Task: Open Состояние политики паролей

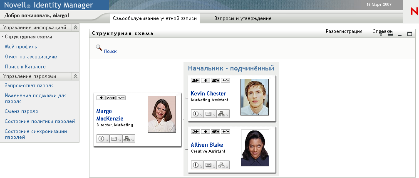Action: (40, 121)
